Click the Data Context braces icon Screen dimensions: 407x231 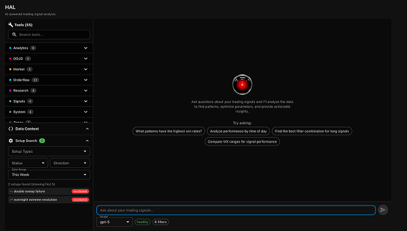(11, 129)
